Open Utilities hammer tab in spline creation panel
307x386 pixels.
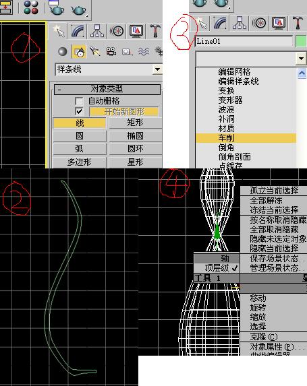click(155, 31)
